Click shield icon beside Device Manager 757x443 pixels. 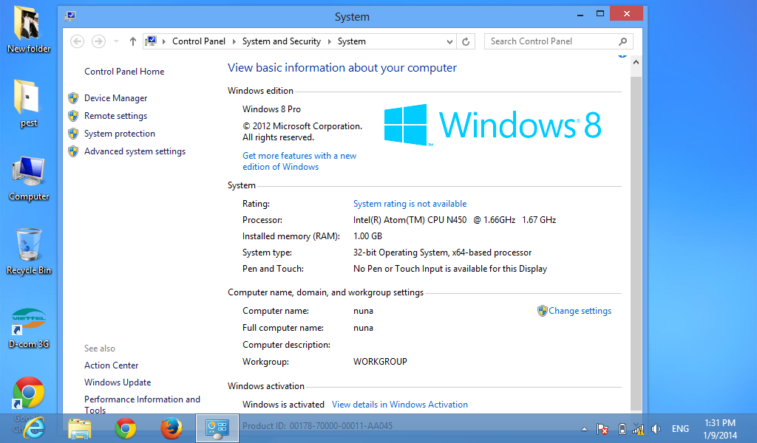73,98
